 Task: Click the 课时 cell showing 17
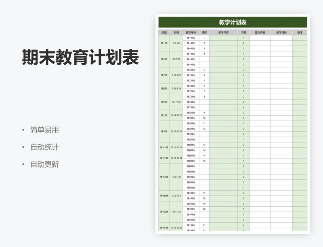pyautogui.click(x=204, y=193)
